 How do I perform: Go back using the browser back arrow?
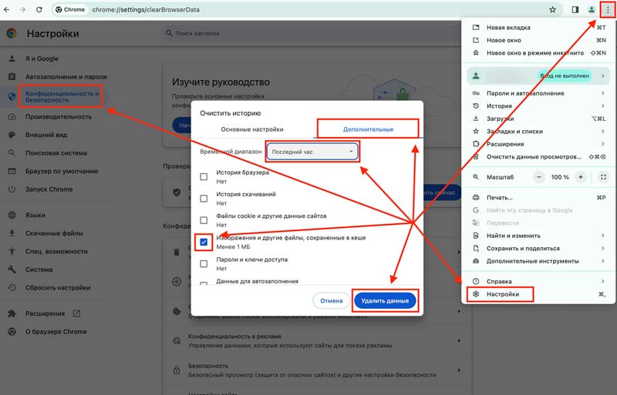point(7,9)
